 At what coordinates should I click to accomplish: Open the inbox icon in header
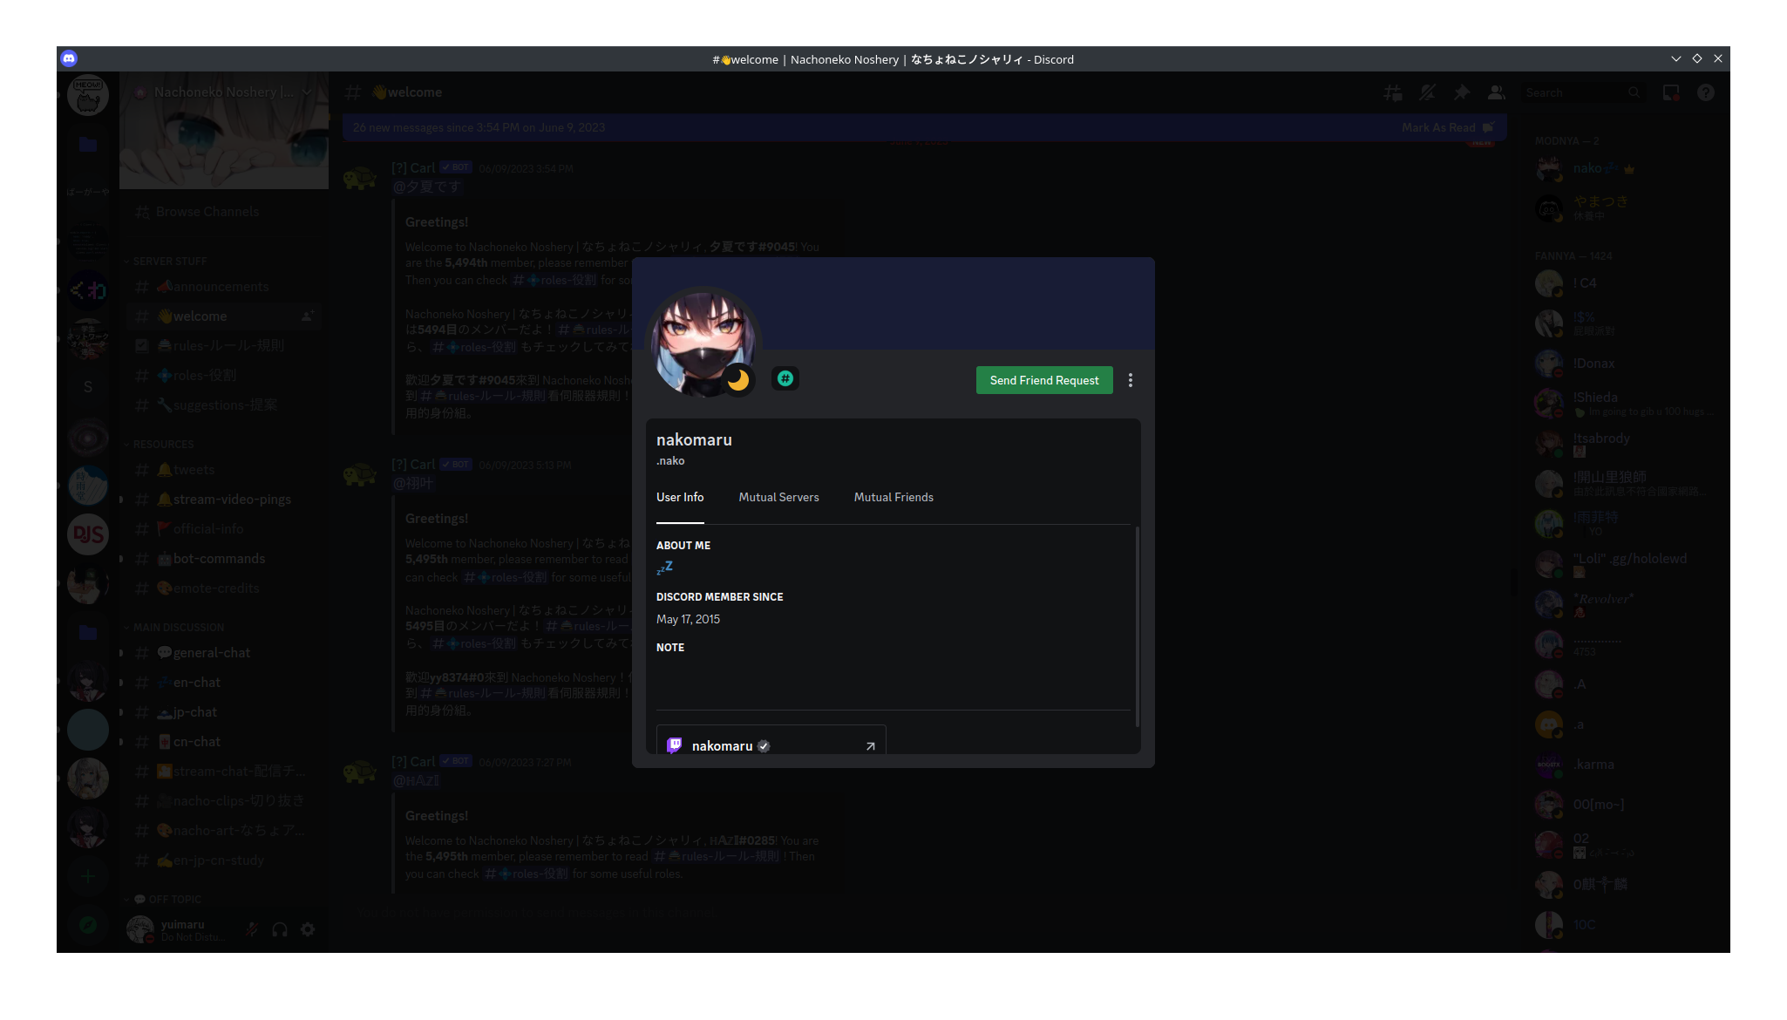coord(1671,92)
